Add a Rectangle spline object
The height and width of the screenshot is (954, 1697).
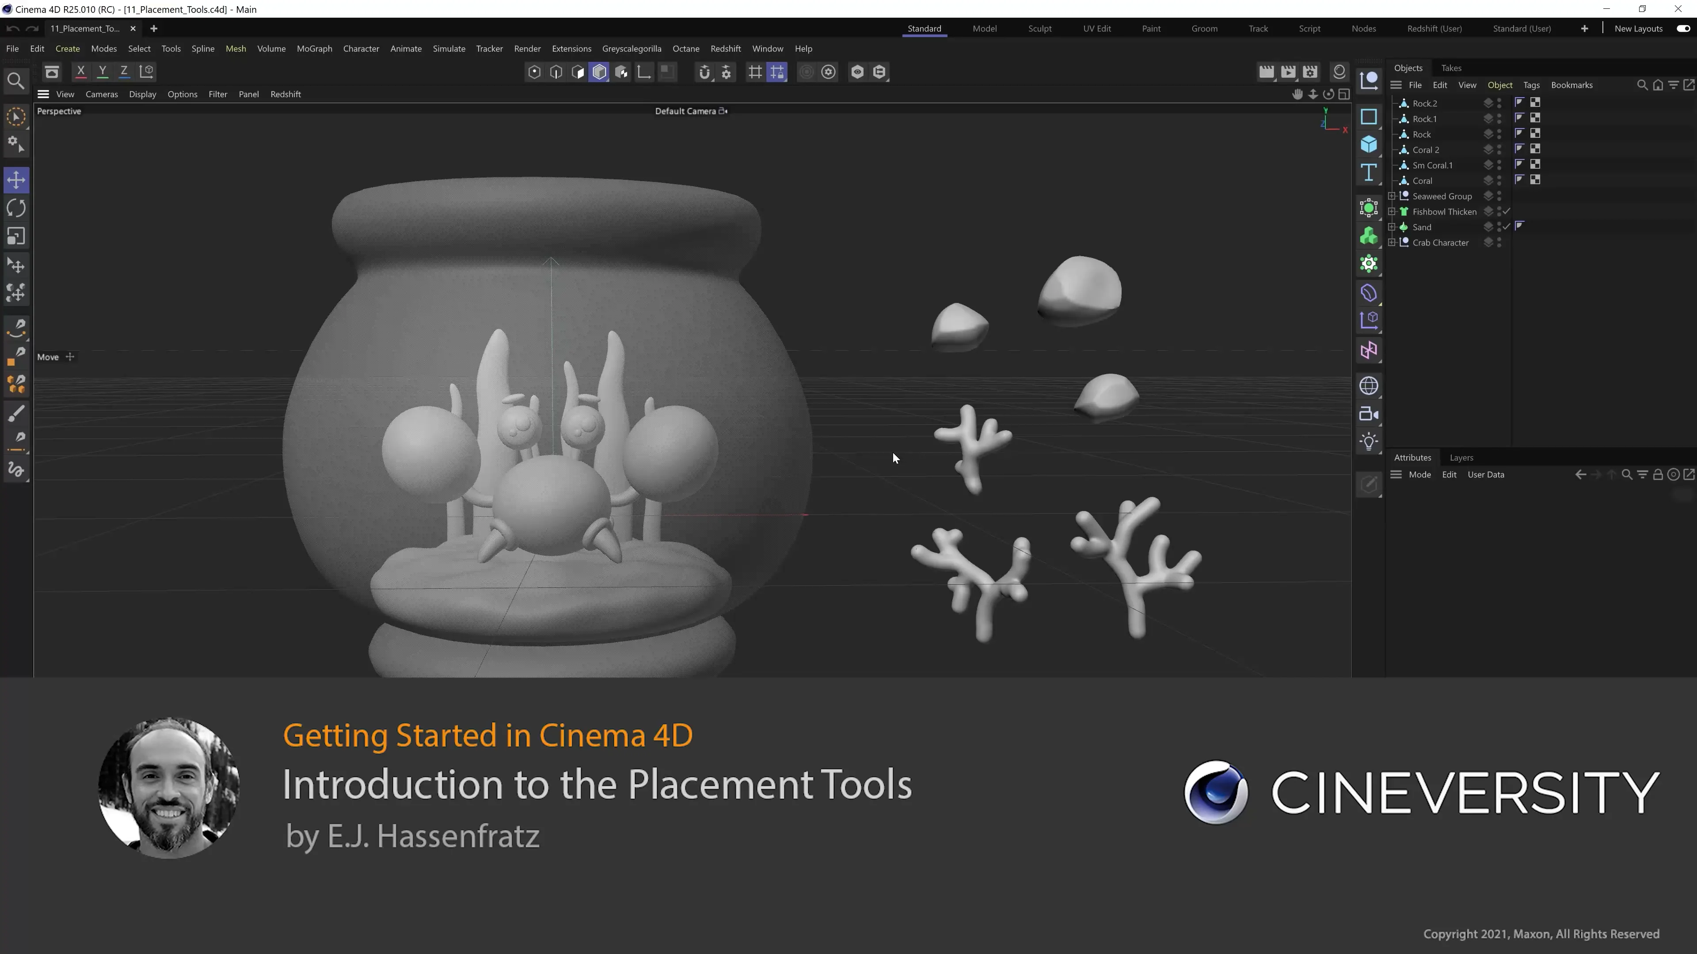(x=1369, y=117)
